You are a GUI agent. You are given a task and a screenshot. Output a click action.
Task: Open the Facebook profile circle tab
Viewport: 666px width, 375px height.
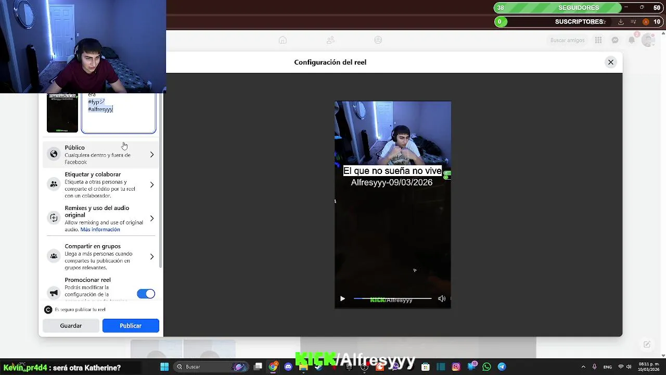click(x=378, y=40)
